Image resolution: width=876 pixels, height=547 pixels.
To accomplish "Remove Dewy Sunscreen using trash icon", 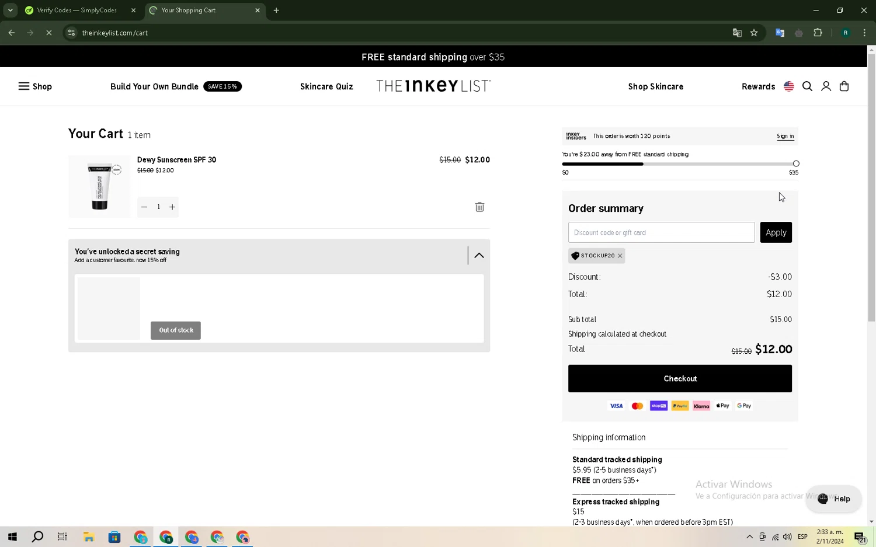I will 479,207.
